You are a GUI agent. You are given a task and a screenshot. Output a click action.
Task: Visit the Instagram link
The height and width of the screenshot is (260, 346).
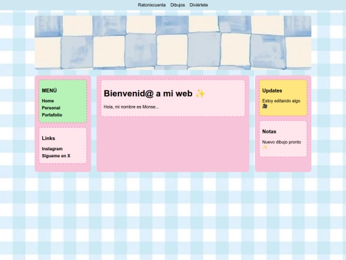click(x=52, y=149)
